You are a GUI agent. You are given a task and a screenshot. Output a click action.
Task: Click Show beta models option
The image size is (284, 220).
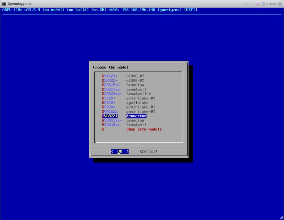tap(143, 129)
